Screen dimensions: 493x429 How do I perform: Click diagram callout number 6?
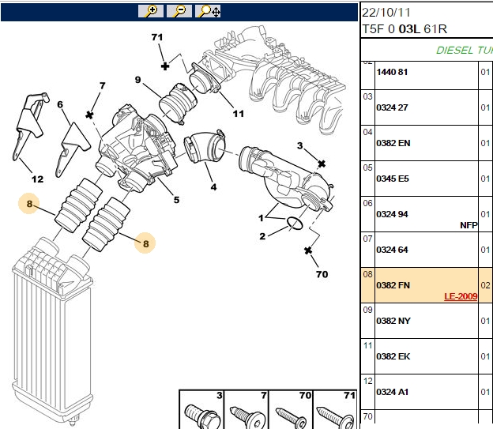60,104
